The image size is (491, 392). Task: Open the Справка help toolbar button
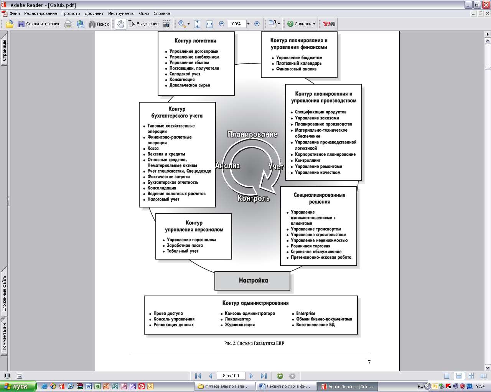[299, 24]
